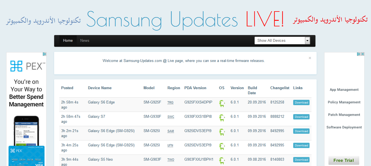Click the PEX Visa card image
Image resolution: width=371 pixels, height=166 pixels.
(26, 156)
